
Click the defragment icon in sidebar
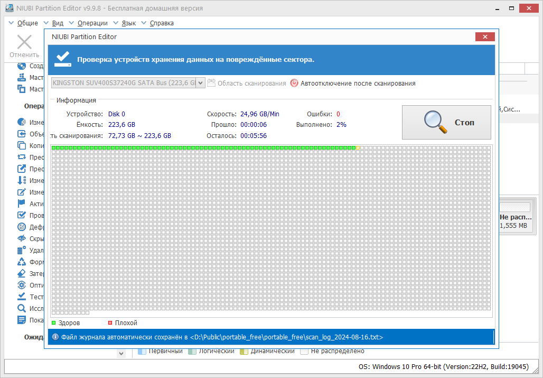tap(22, 227)
